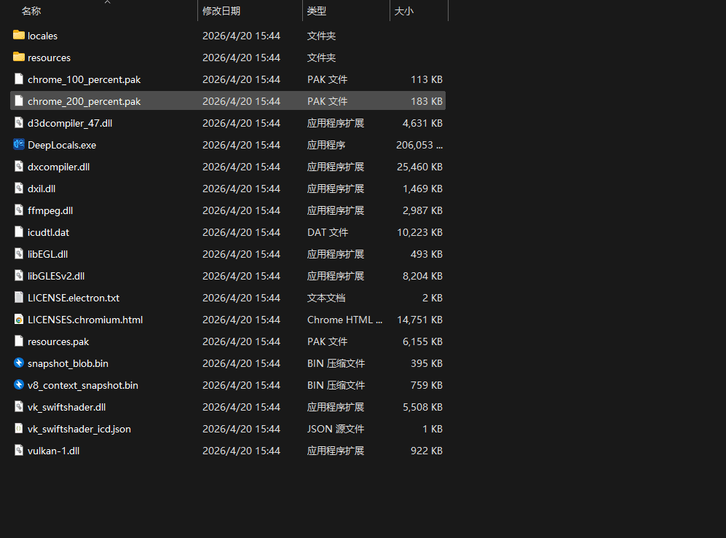Click the icudtl.dat file icon

tap(19, 232)
